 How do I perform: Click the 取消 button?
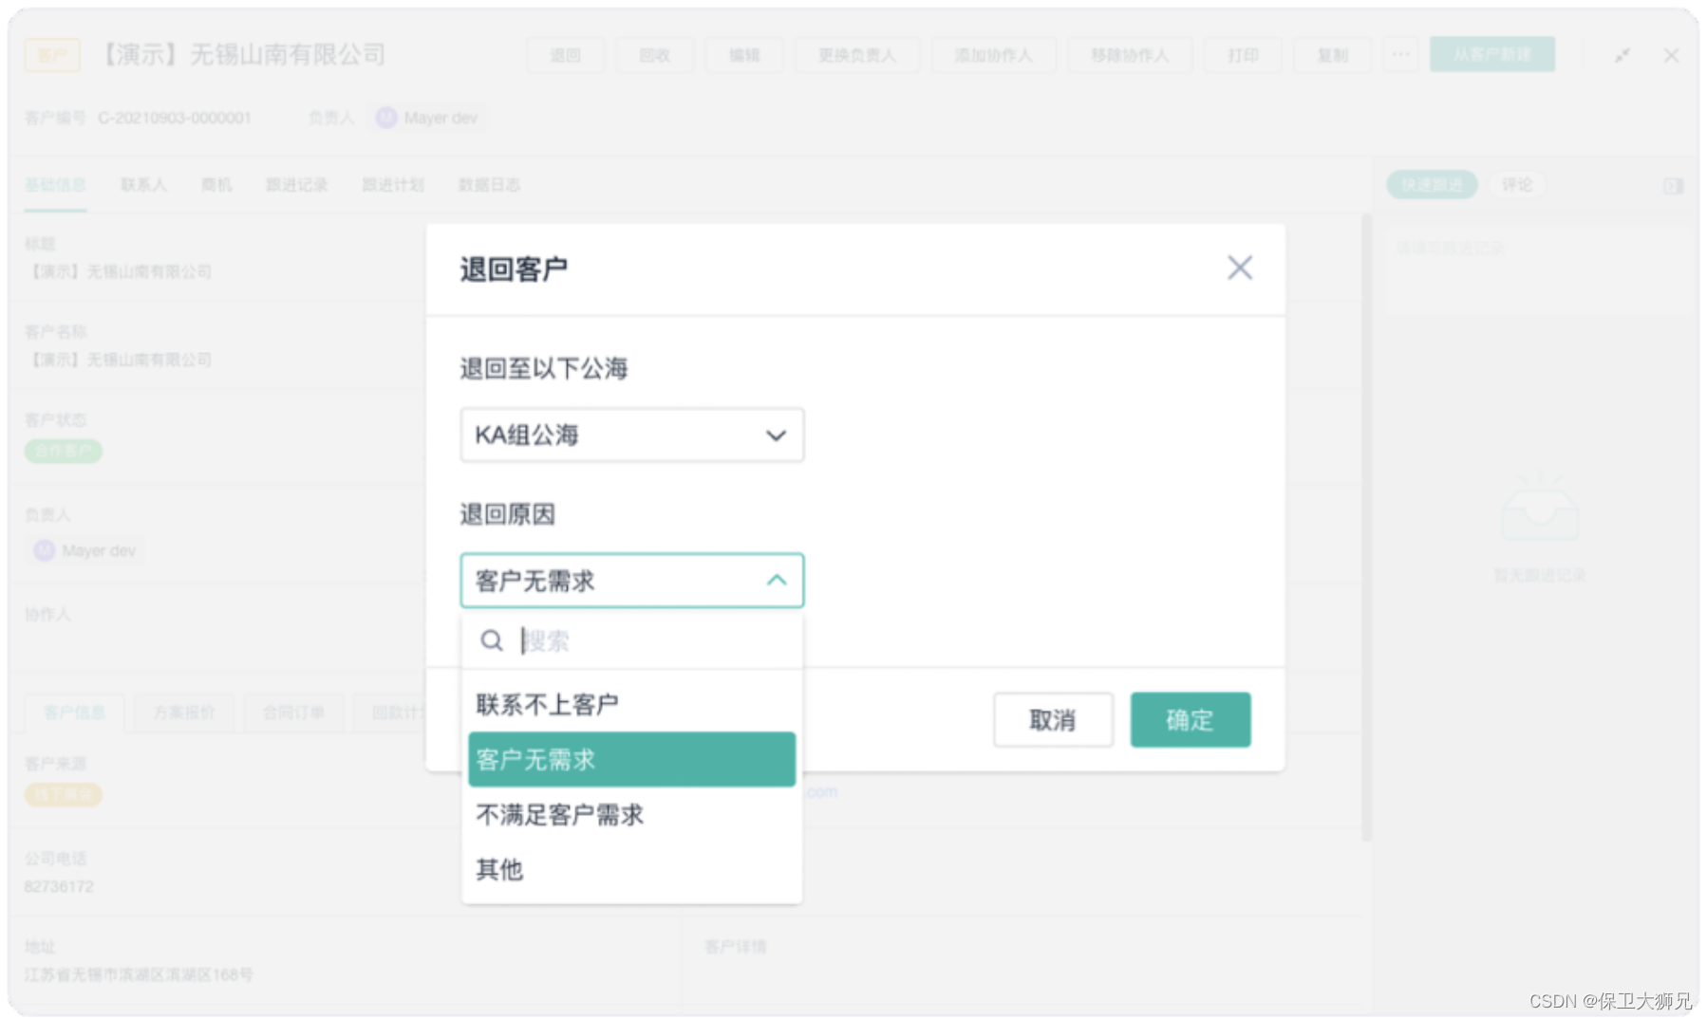coord(1053,720)
